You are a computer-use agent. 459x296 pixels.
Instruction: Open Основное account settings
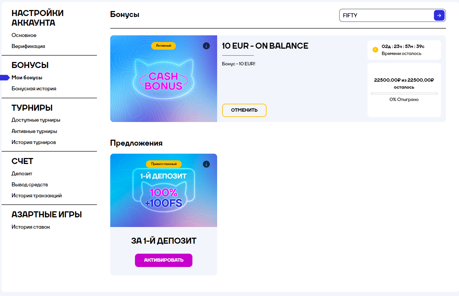pyautogui.click(x=24, y=35)
